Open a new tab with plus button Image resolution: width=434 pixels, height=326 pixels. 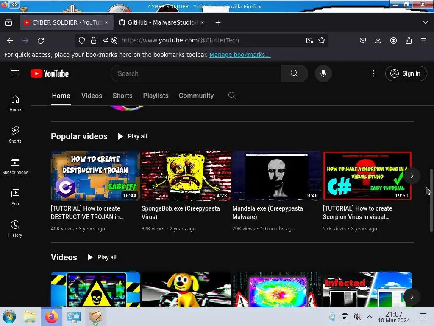coord(218,23)
